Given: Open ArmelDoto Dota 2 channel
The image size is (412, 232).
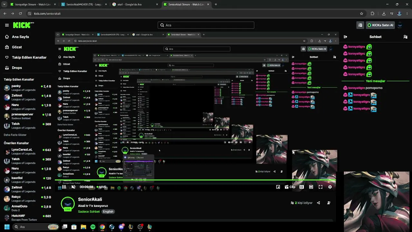Looking at the screenshot, I should pyautogui.click(x=27, y=208).
